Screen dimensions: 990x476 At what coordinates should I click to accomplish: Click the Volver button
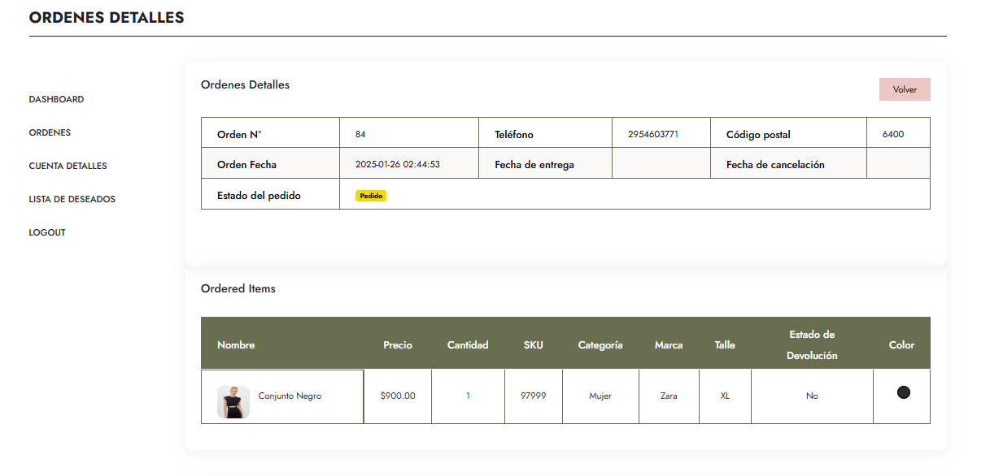click(904, 89)
